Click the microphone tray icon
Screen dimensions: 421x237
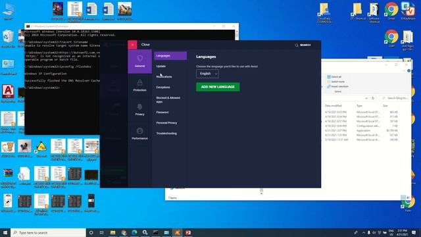point(369,232)
